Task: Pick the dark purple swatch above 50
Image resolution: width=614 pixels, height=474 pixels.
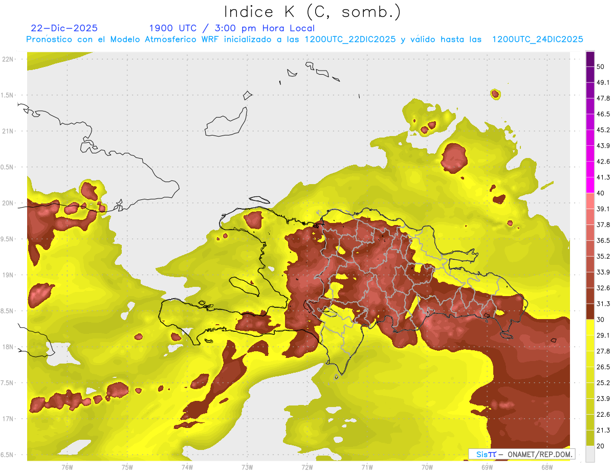Action: 590,59
